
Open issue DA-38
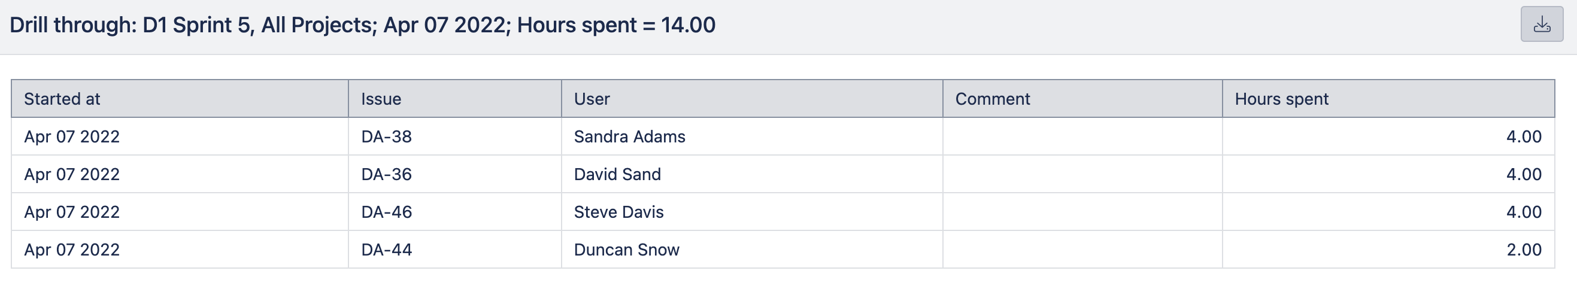(x=386, y=136)
